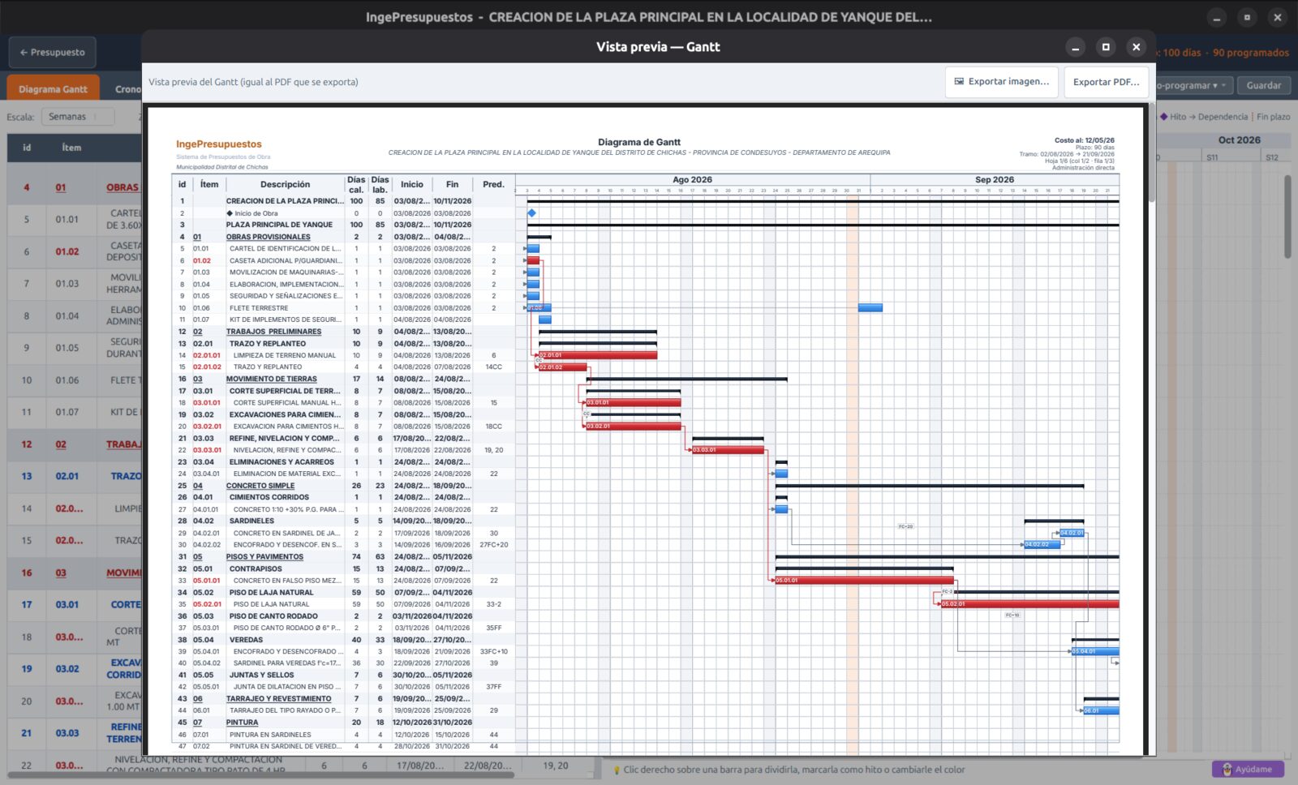Screen dimensions: 1298x785
Task: Select main window row id 12 item 02
Action: 75,444
